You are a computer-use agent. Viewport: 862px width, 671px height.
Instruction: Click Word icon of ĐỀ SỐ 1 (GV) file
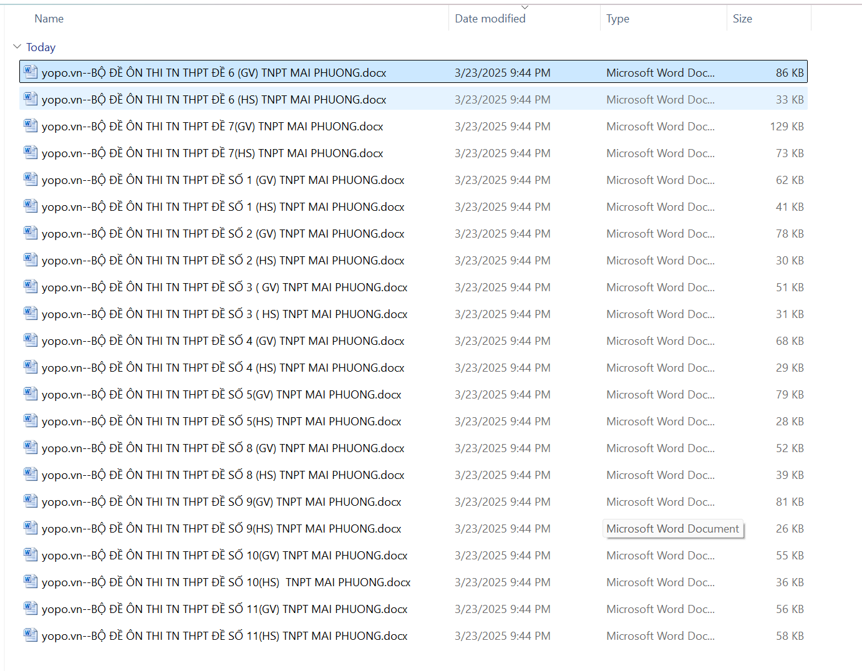(31, 180)
